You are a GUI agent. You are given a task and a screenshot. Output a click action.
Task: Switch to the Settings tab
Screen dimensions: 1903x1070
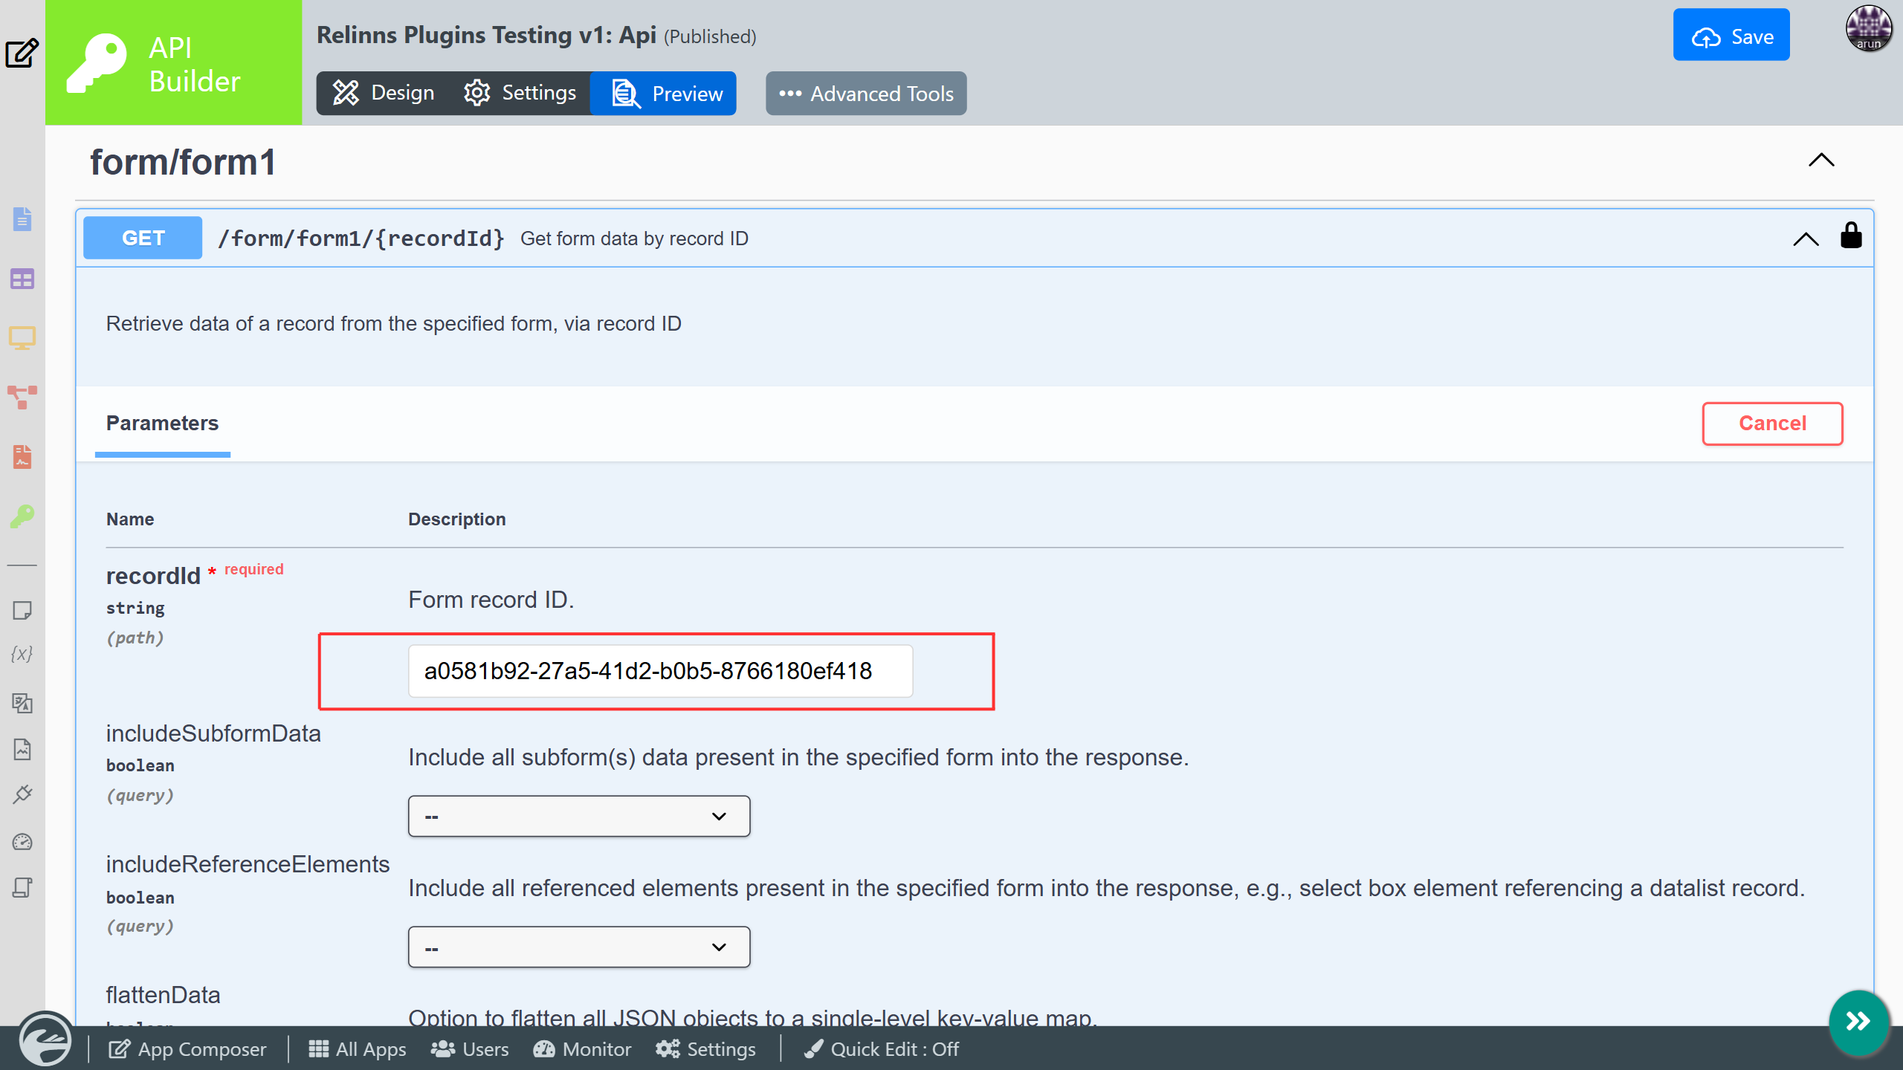pos(520,93)
